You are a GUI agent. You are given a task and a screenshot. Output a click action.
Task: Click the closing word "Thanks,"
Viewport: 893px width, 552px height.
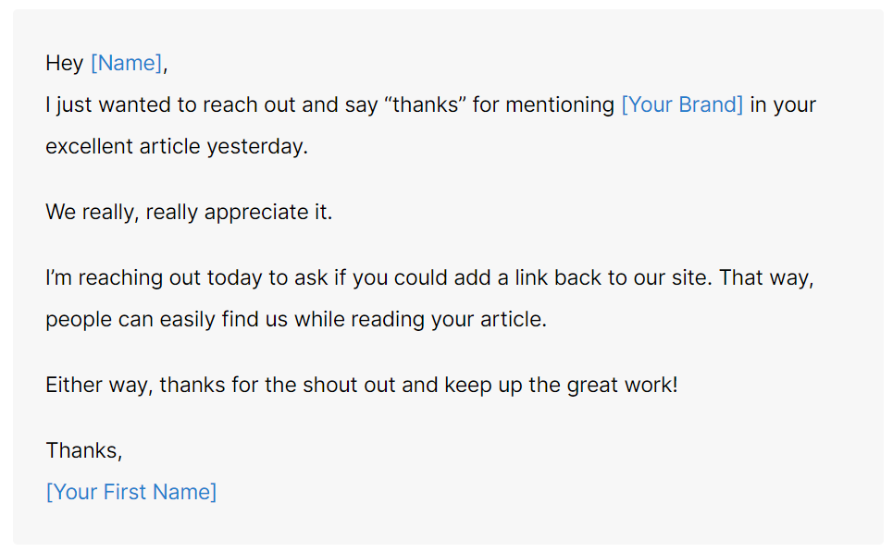84,450
